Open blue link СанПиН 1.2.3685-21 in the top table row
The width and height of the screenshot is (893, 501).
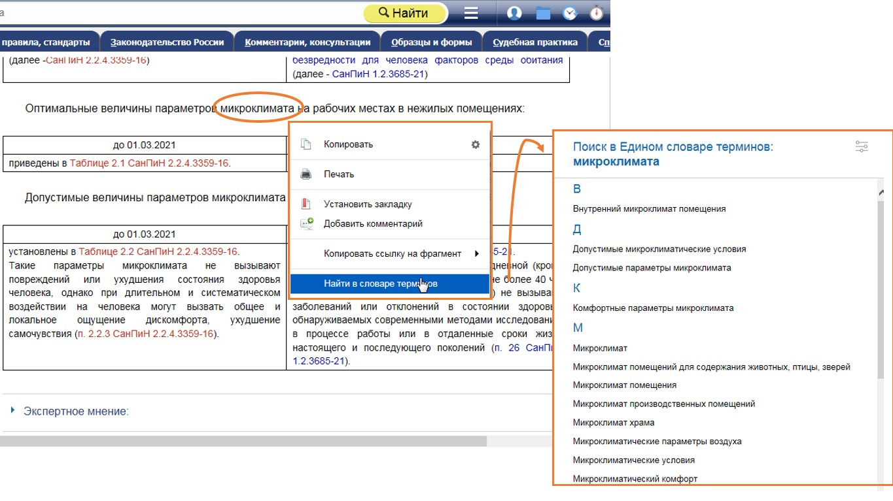379,74
